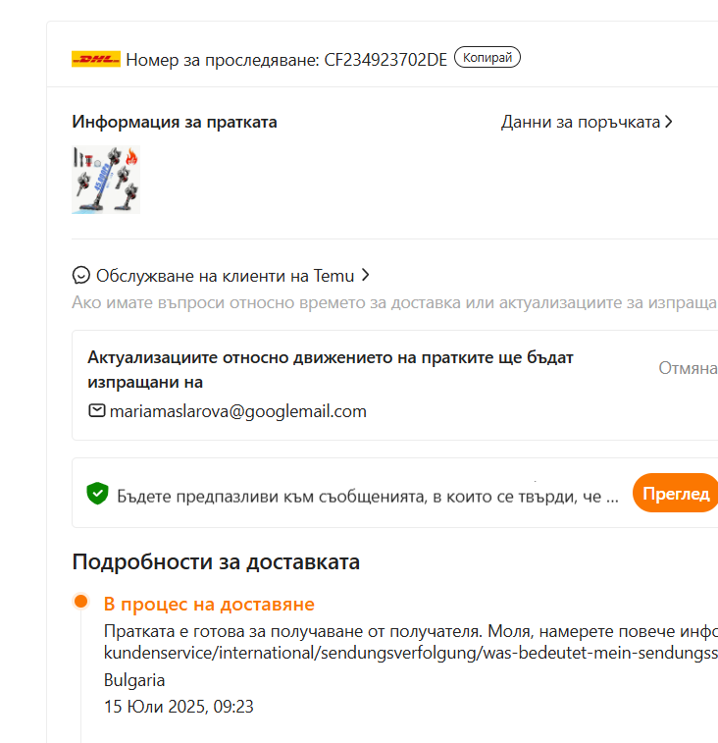
Task: Select the В процес на доставяне status
Action: point(209,604)
